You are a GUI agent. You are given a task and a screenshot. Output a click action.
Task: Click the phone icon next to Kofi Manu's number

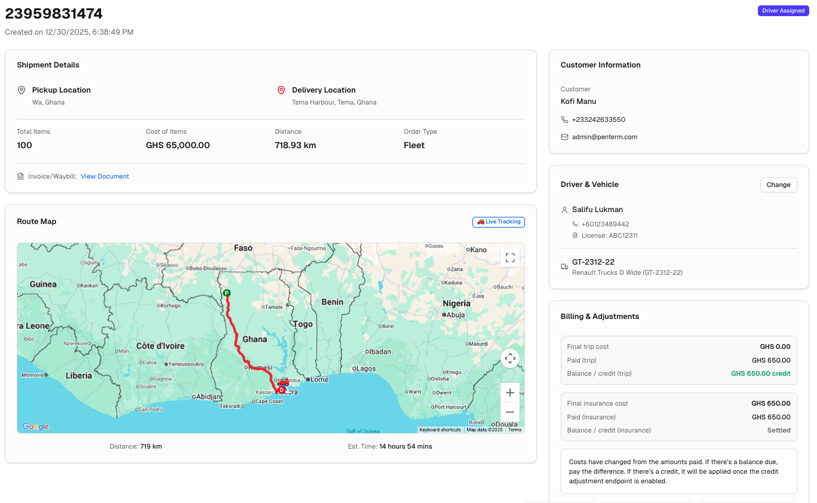point(564,119)
